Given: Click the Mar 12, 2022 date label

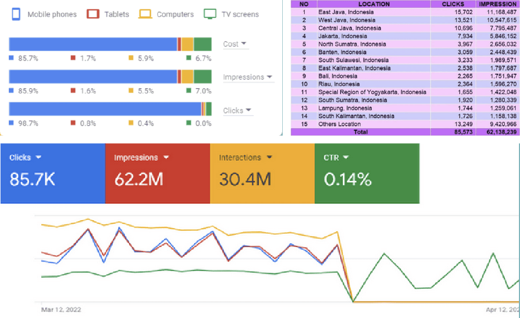Looking at the screenshot, I should click(x=61, y=310).
